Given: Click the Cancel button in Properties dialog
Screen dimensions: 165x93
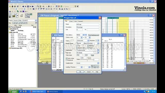Looking at the screenshot, I should [x=89, y=72].
